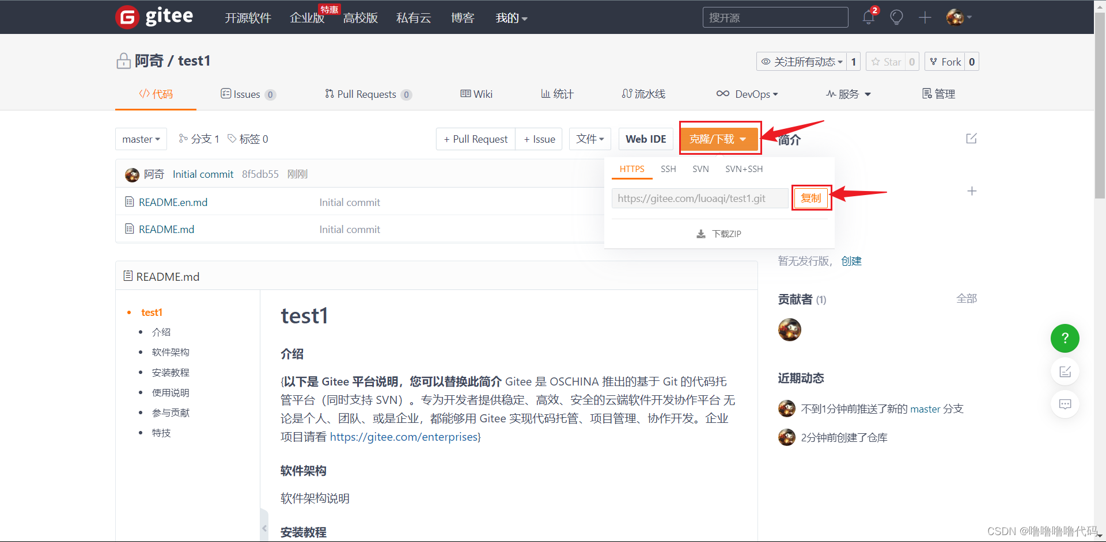Image resolution: width=1106 pixels, height=542 pixels.
Task: Click the lightbulb tips icon
Action: pos(896,17)
